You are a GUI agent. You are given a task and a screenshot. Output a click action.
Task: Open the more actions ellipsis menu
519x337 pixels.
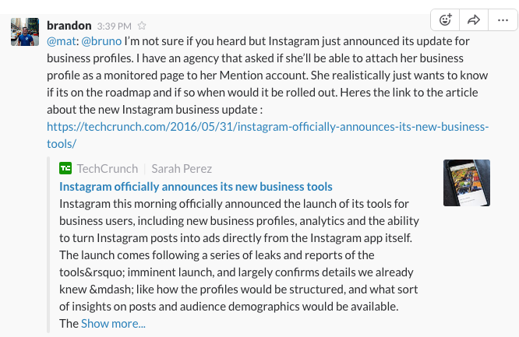(503, 20)
